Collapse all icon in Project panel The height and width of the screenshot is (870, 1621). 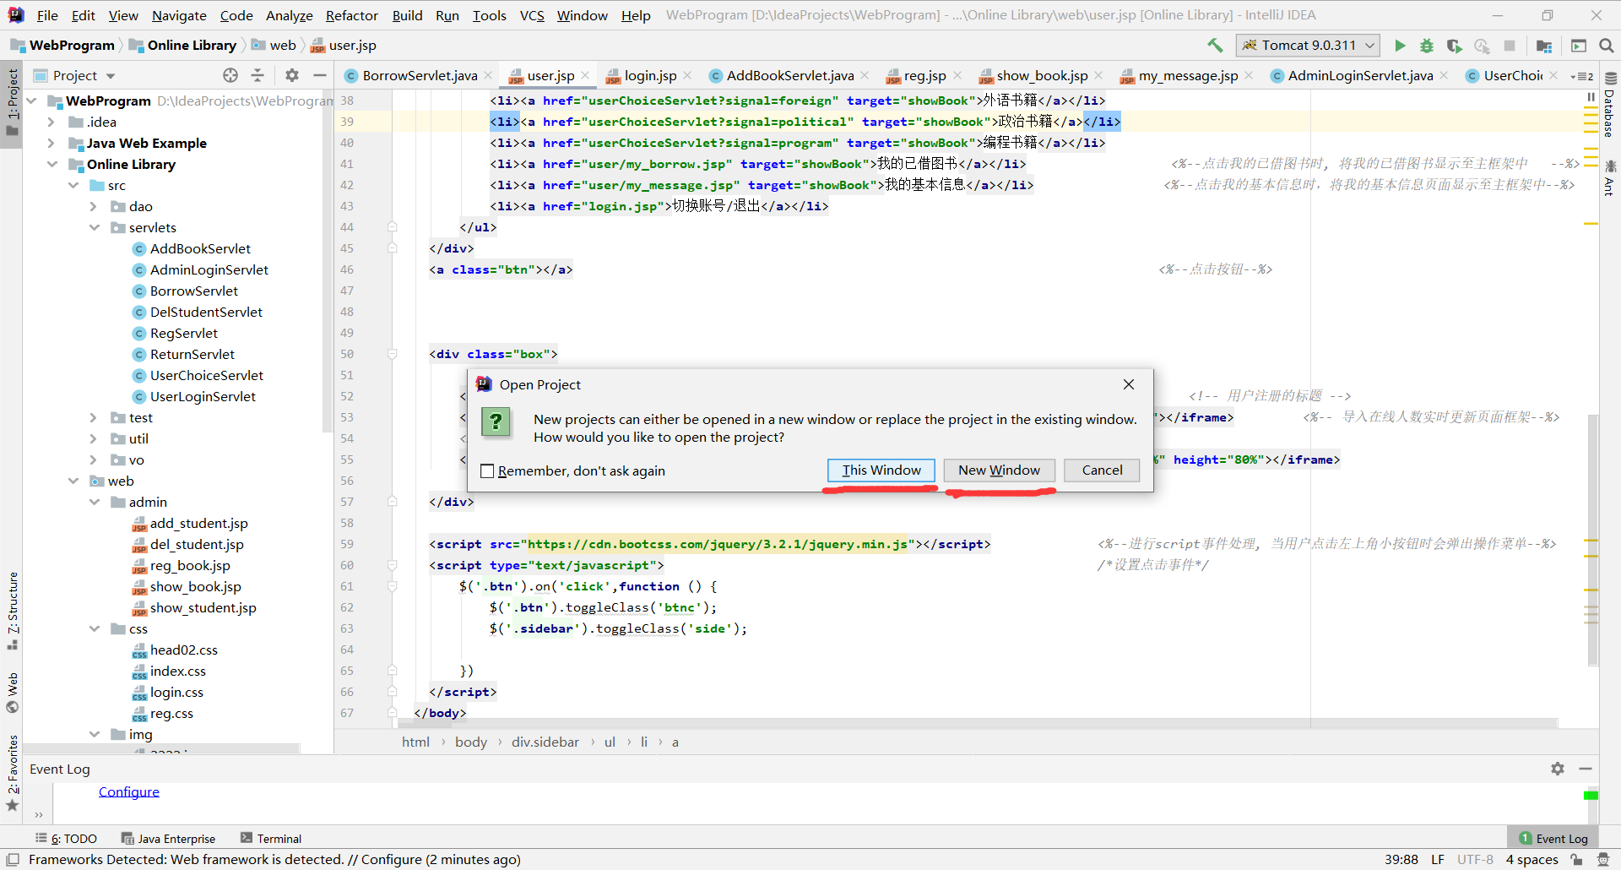tap(258, 75)
